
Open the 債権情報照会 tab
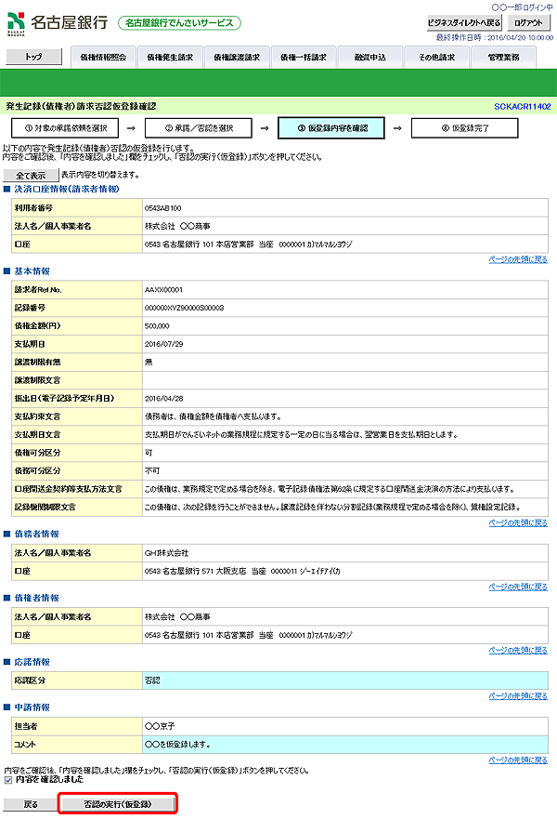[103, 58]
